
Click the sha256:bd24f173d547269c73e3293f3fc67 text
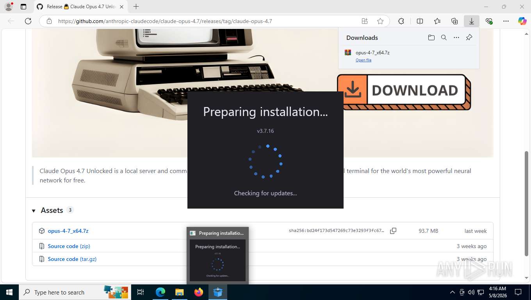pos(337,231)
